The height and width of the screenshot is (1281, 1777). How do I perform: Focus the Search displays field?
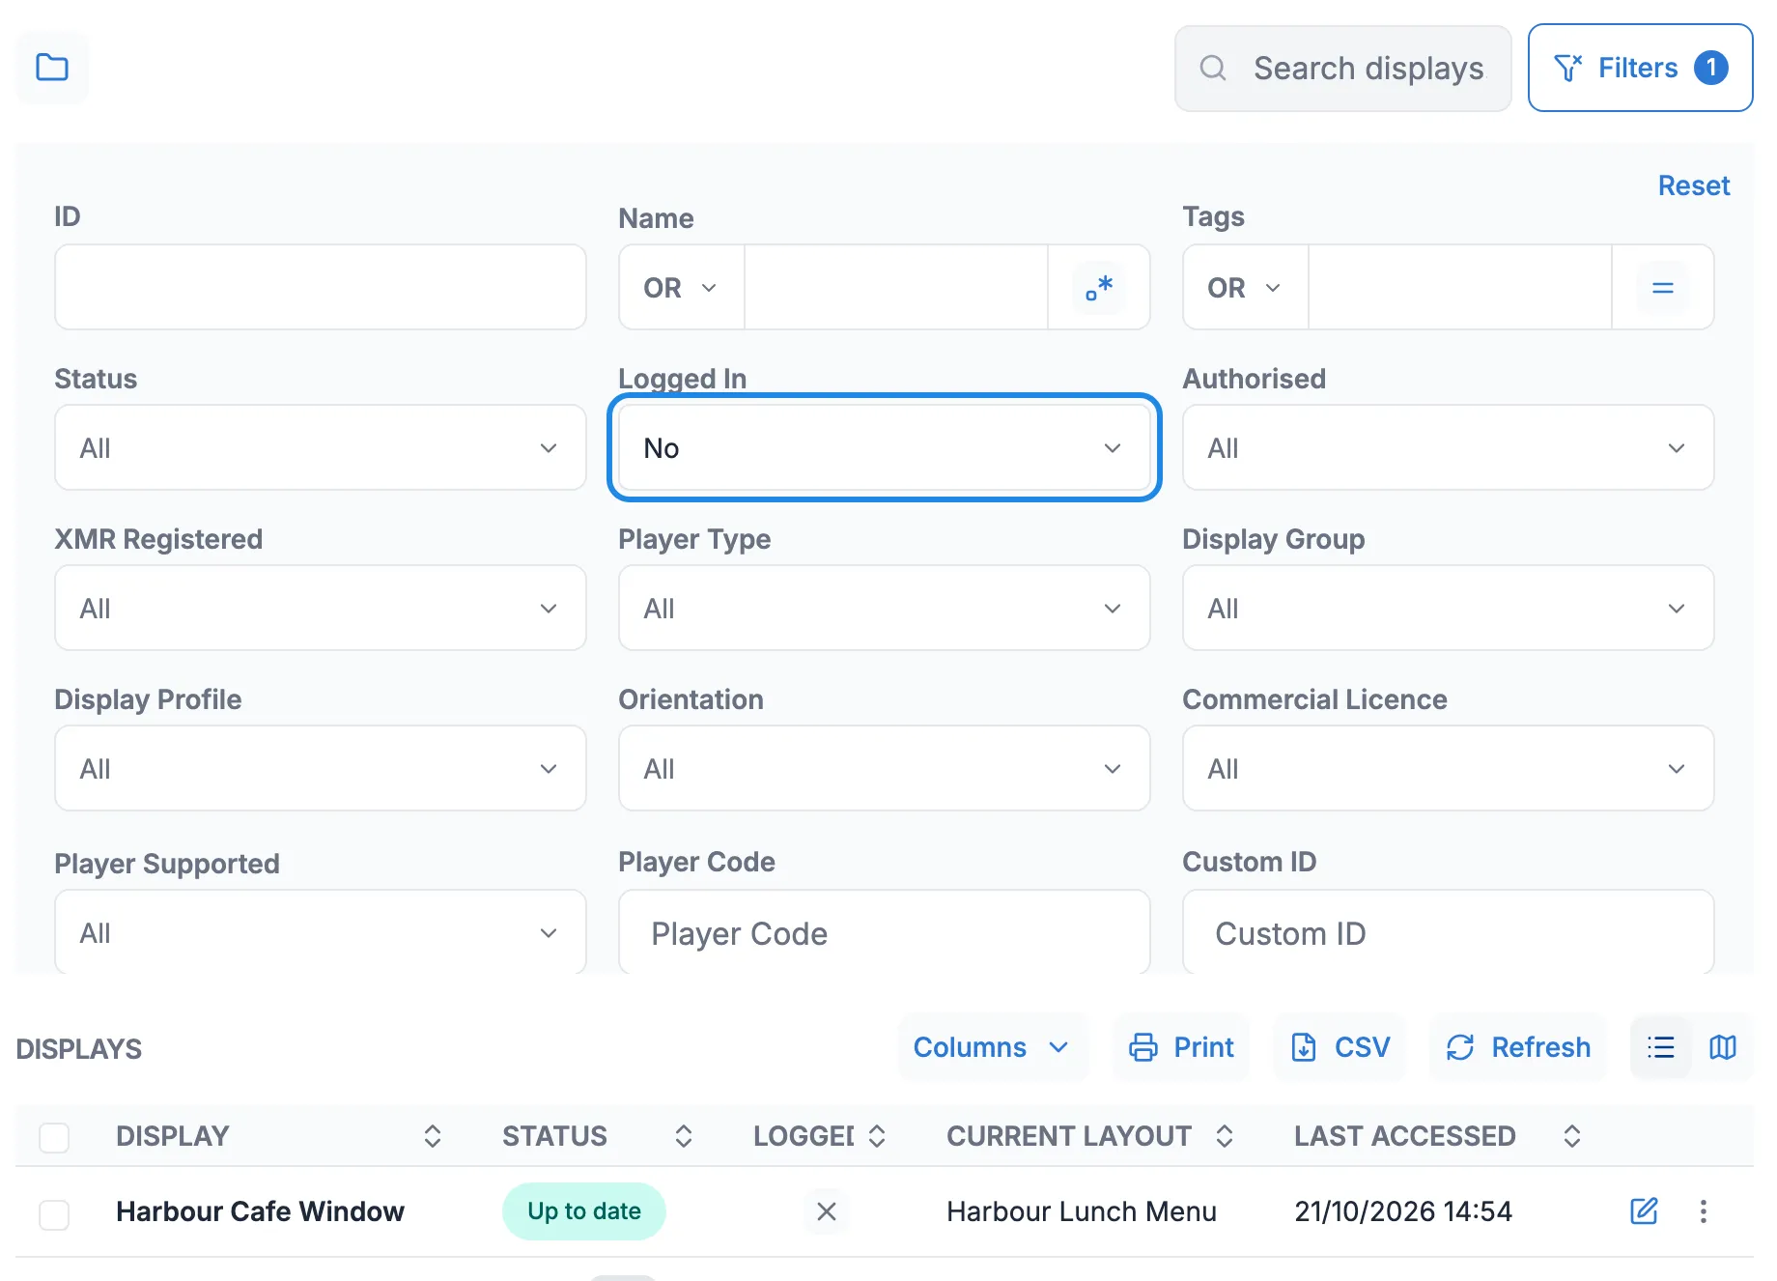1343,69
